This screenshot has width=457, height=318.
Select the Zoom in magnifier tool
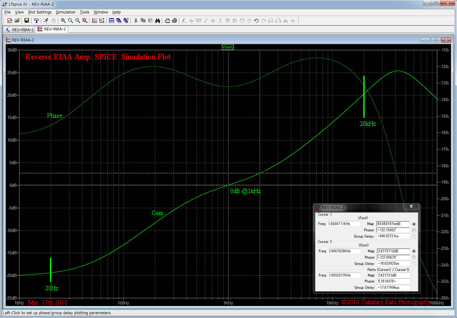[62, 21]
